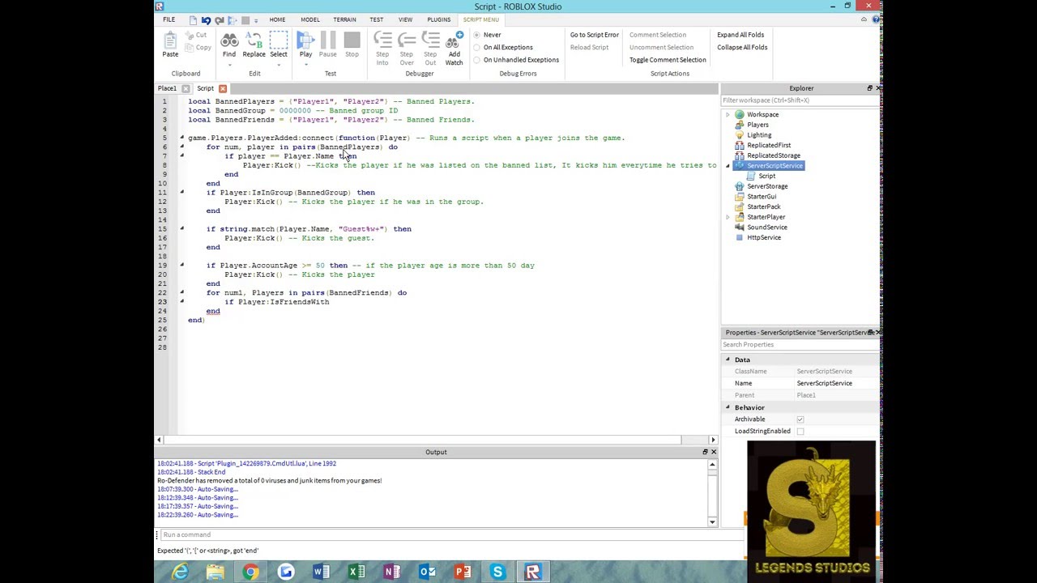Open Skype from the taskbar
Image resolution: width=1037 pixels, height=583 pixels.
(497, 572)
